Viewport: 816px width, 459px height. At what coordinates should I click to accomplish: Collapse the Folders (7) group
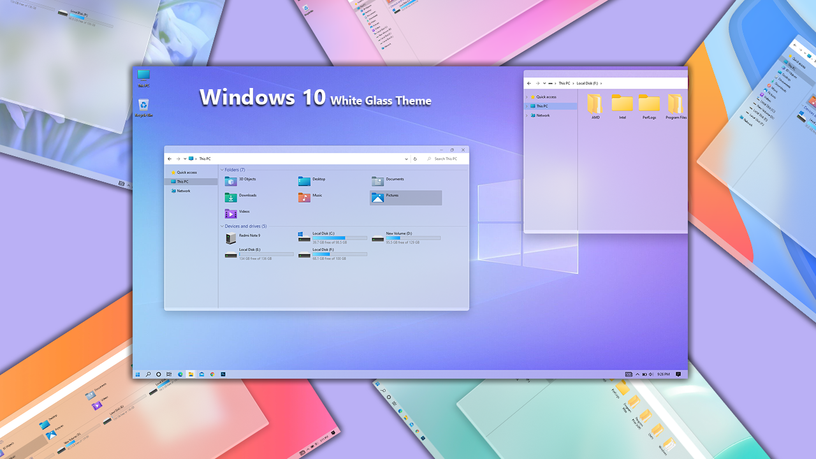pos(222,170)
